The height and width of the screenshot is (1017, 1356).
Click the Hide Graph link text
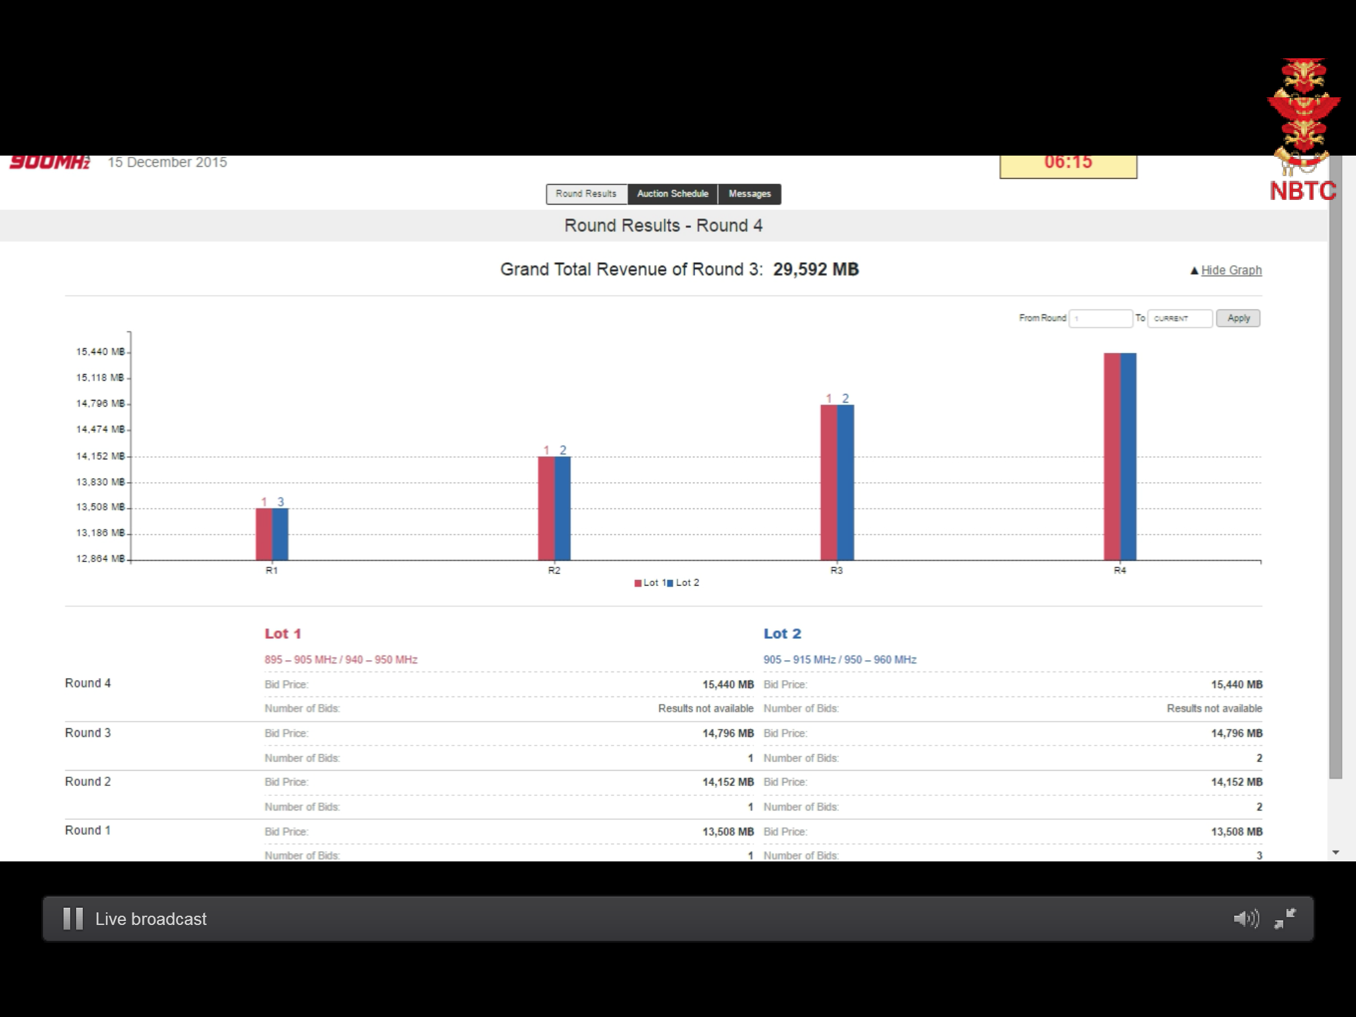[x=1232, y=270]
